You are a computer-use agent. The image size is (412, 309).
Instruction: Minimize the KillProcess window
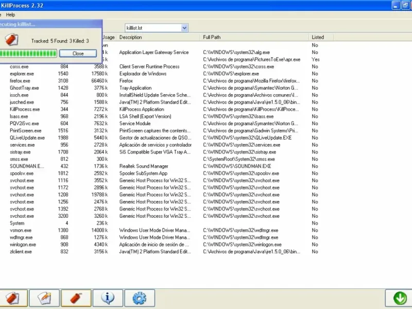coord(396,5)
